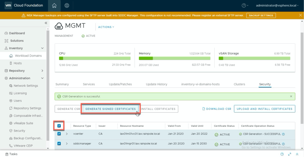
Task: Open the Update/Patches tab
Action: (x=120, y=84)
